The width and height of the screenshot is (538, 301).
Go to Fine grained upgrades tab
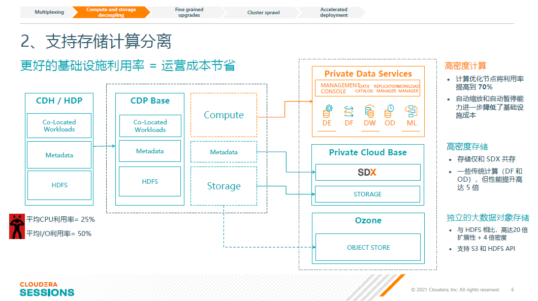(189, 12)
